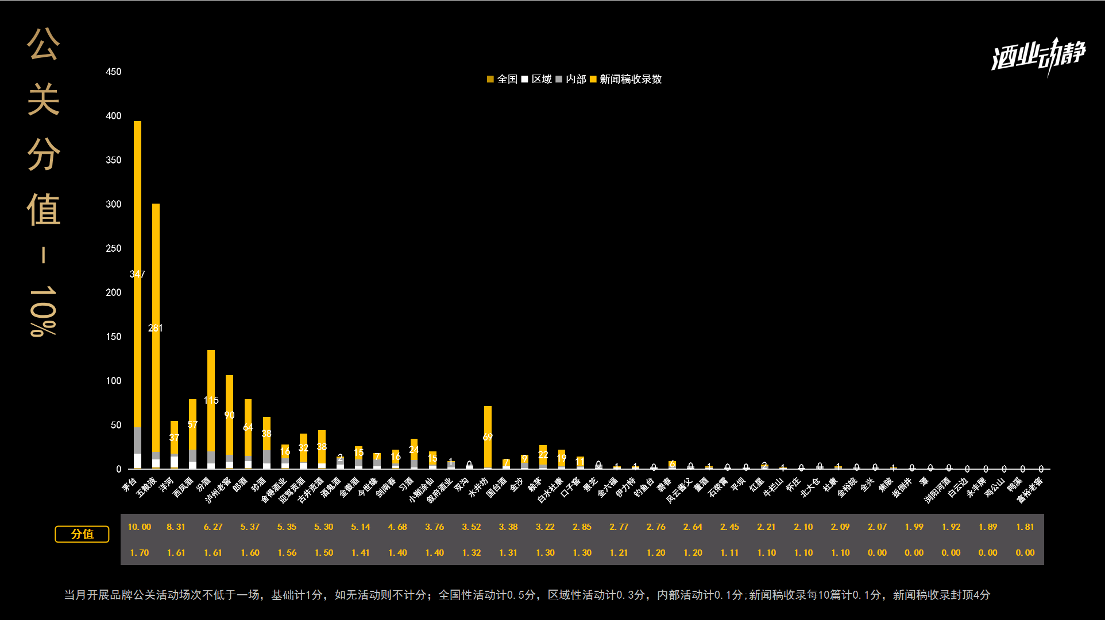Click x-axis label 西凤酒

pos(183,487)
